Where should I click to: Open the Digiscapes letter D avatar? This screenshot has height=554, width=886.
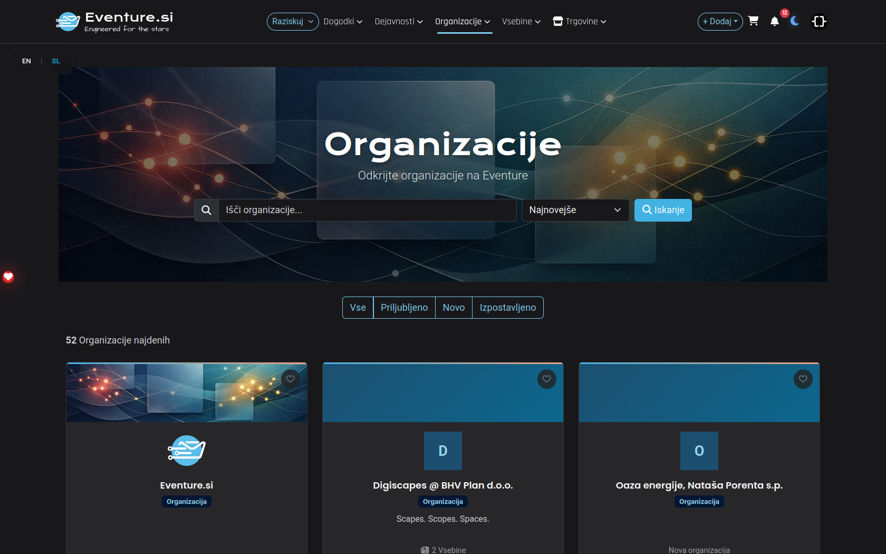coord(442,451)
